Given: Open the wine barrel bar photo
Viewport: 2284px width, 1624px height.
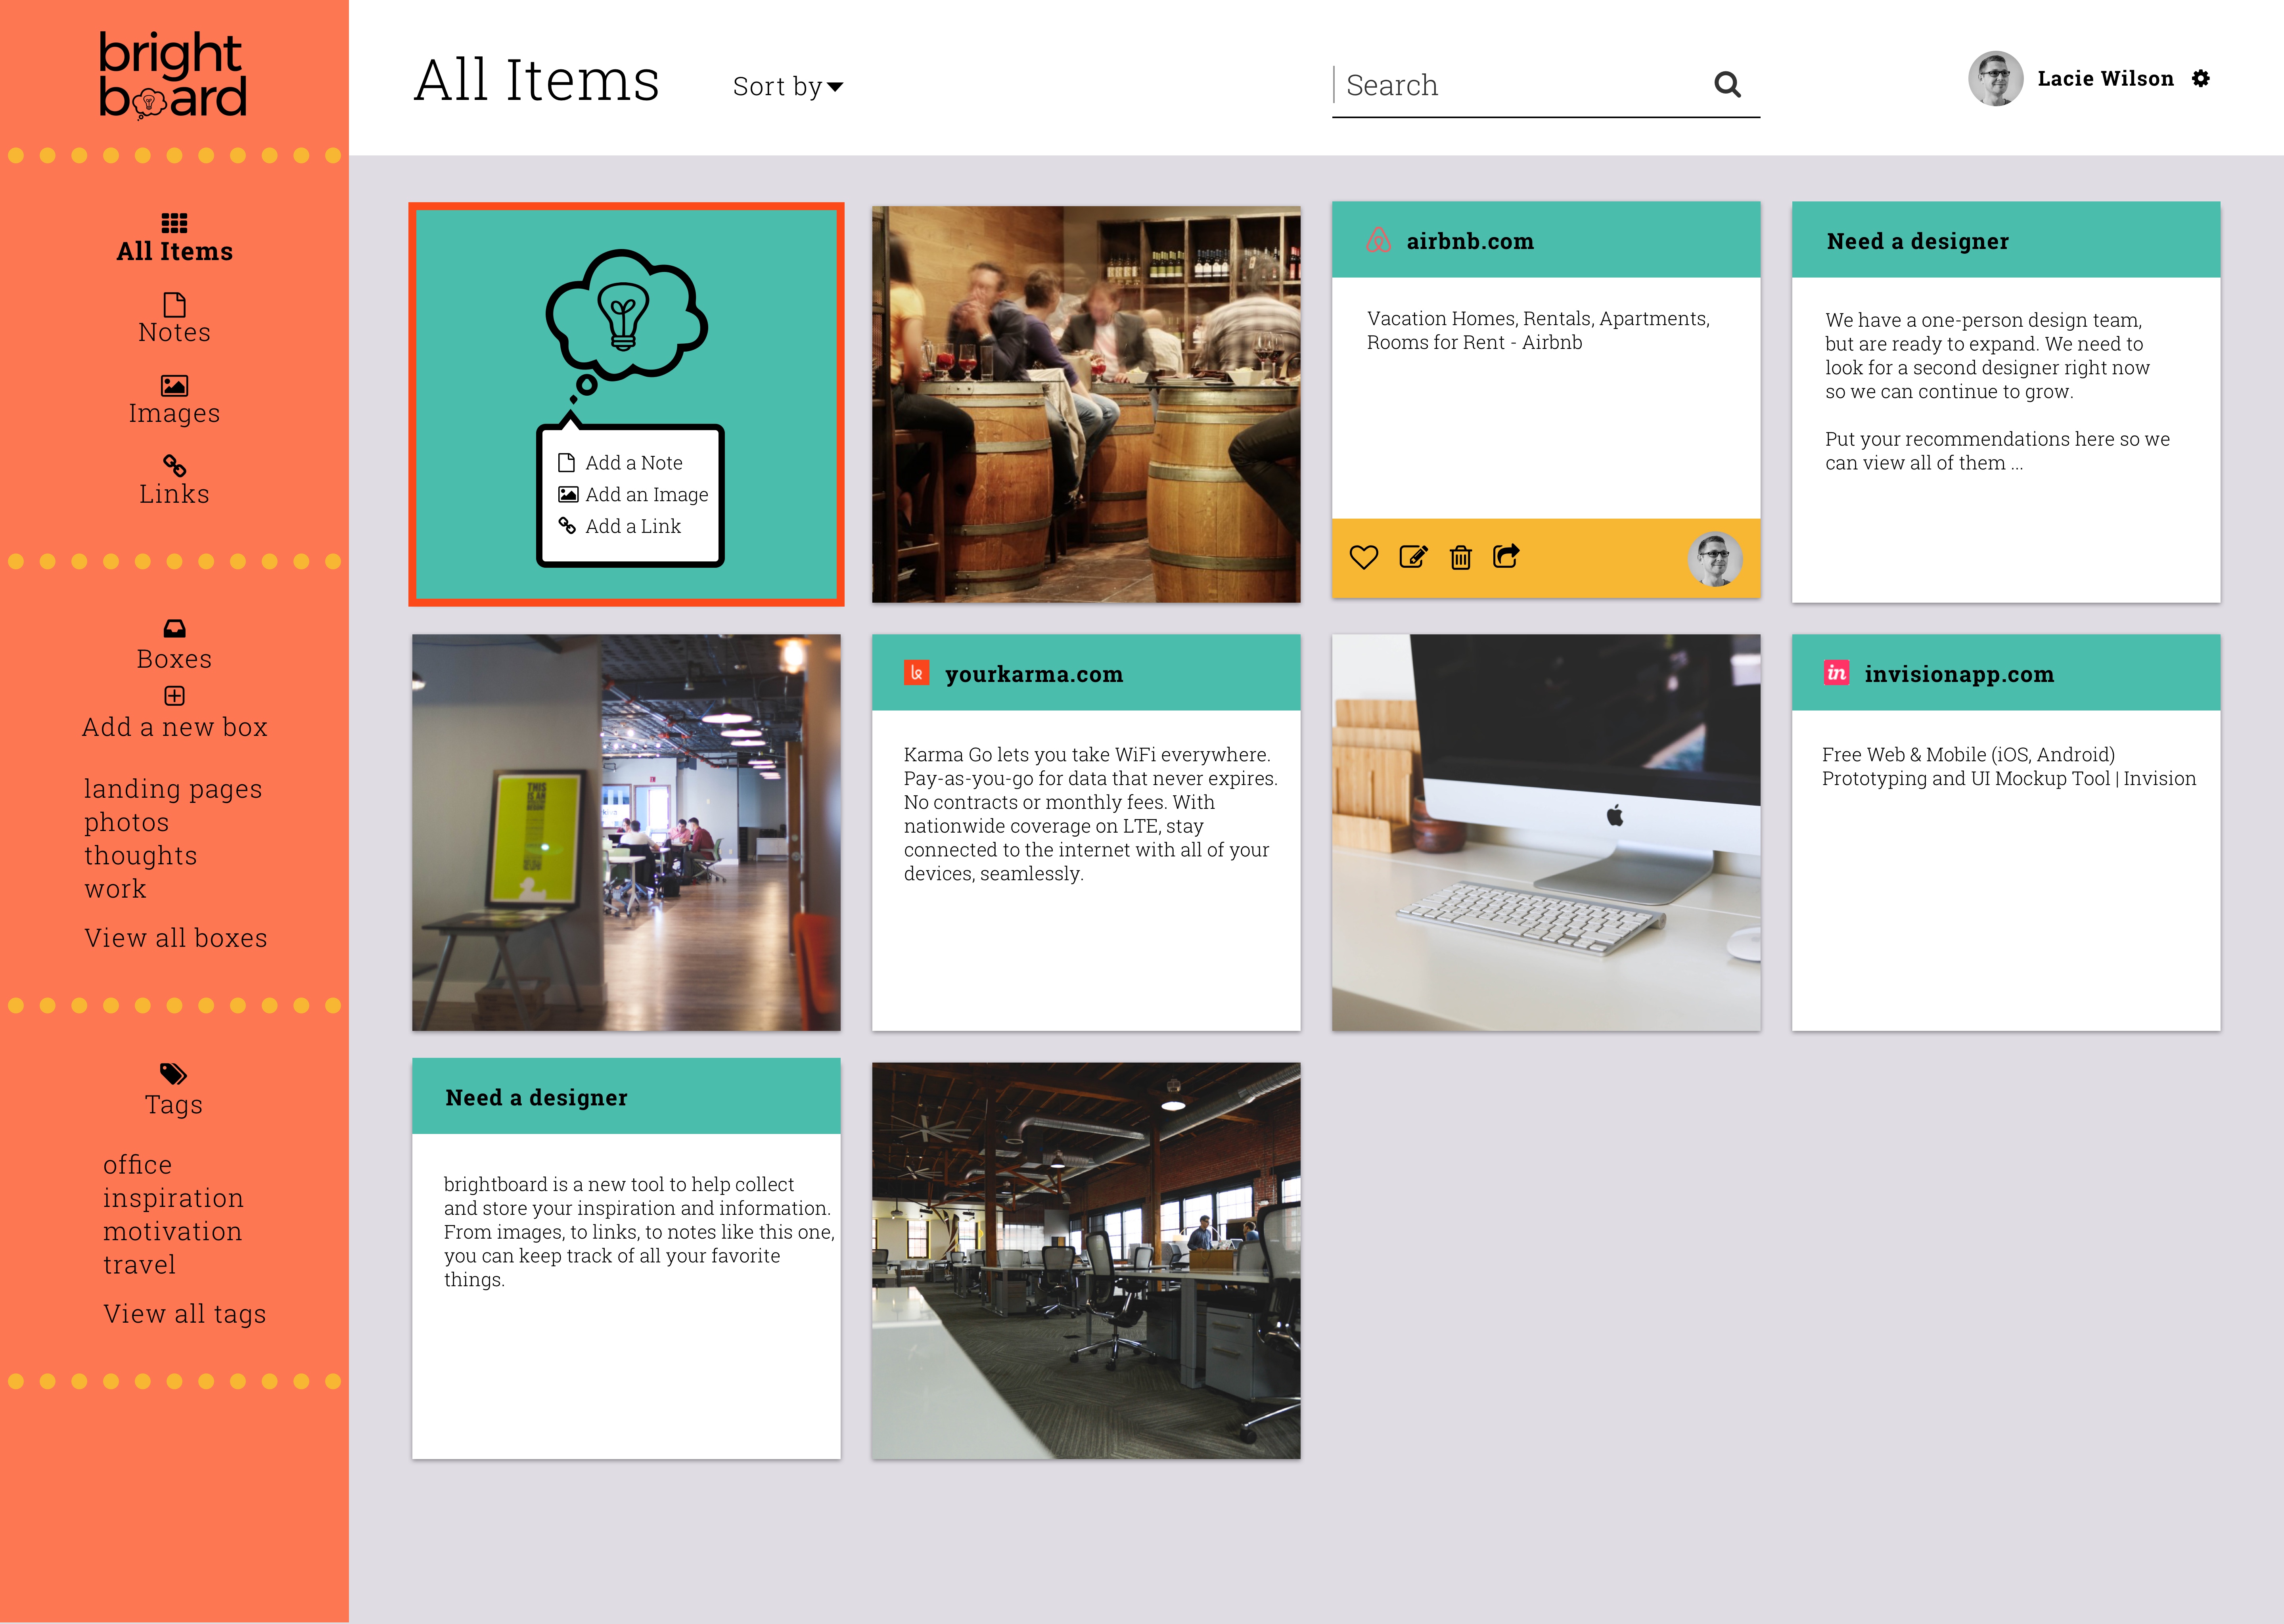Looking at the screenshot, I should [1086, 404].
